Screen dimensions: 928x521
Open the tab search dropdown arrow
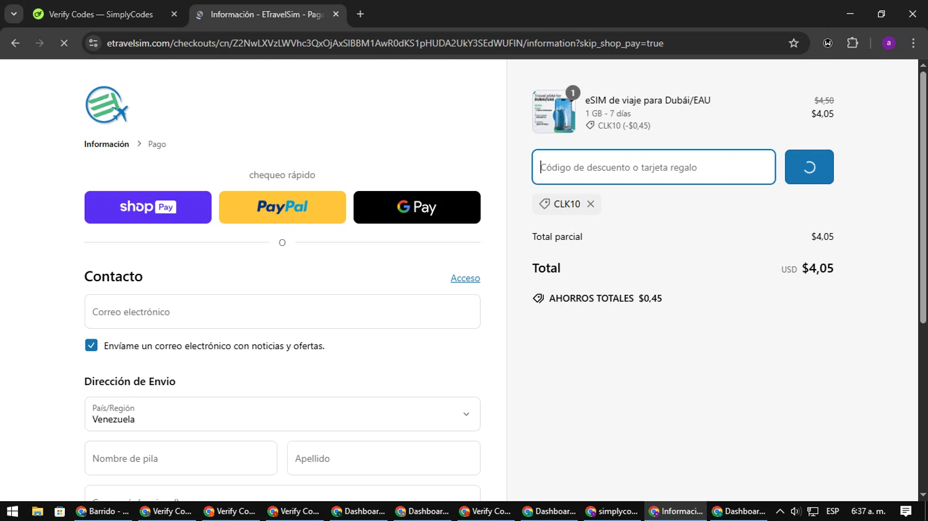14,14
